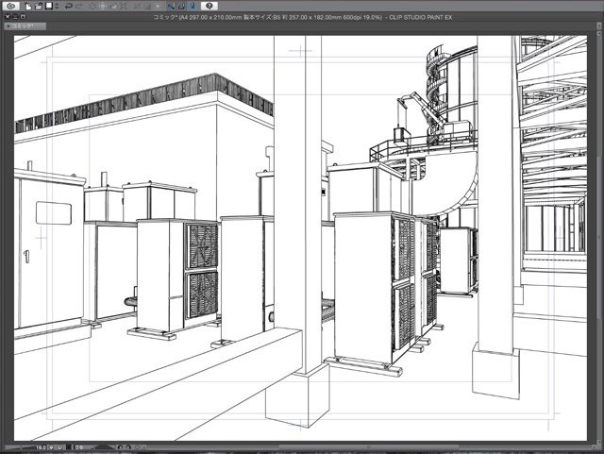Adjust the zoom slider in the status bar

(19, 447)
